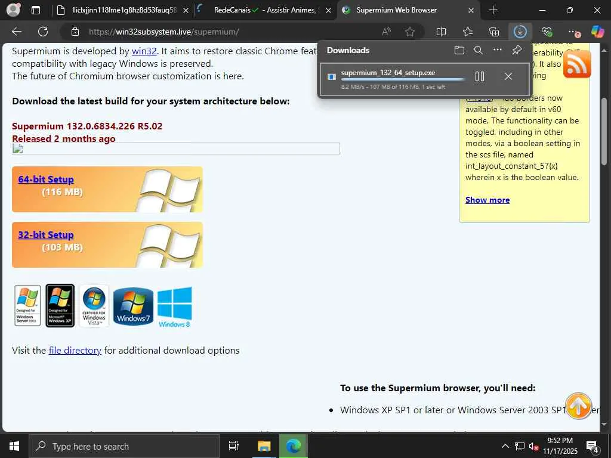
Task: Open File Explorer from taskbar
Action: point(264,446)
